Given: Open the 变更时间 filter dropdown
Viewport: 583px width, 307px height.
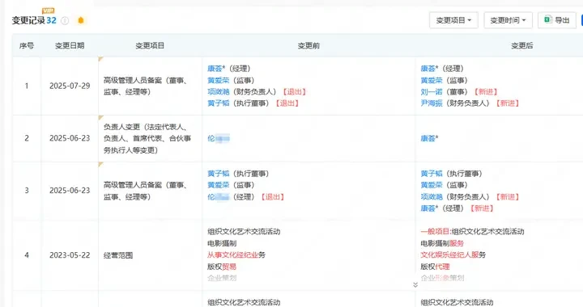Looking at the screenshot, I should click(508, 20).
